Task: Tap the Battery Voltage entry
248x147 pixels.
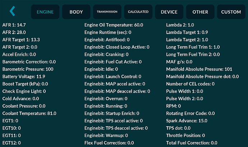Action: tap(24, 77)
